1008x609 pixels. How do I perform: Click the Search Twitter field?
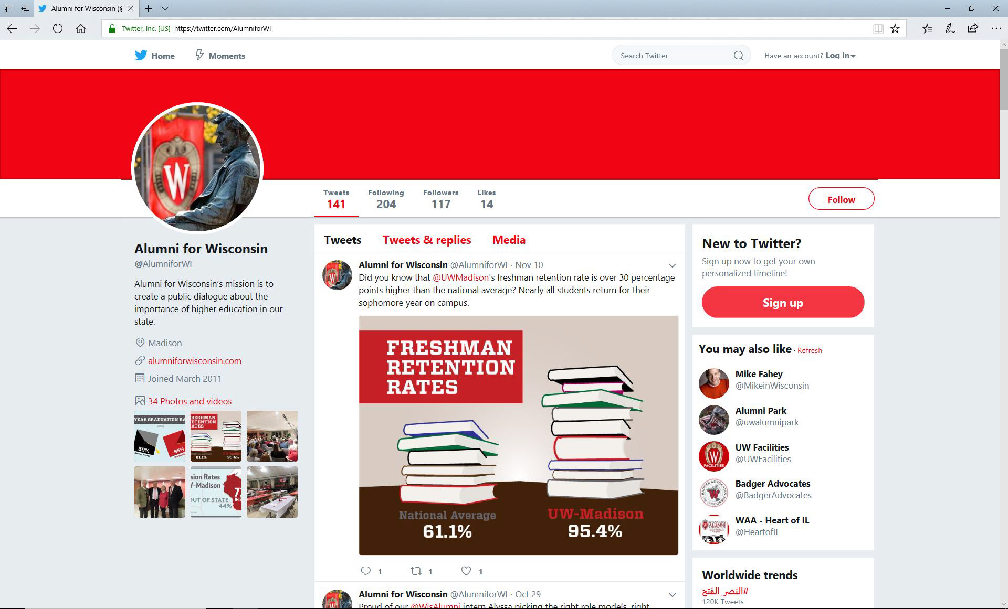click(x=681, y=56)
